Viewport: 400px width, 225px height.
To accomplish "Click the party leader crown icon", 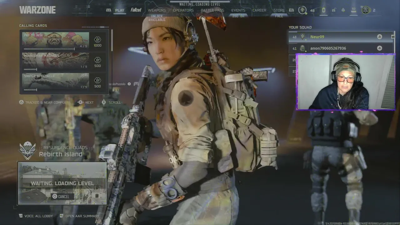I will pos(393,37).
